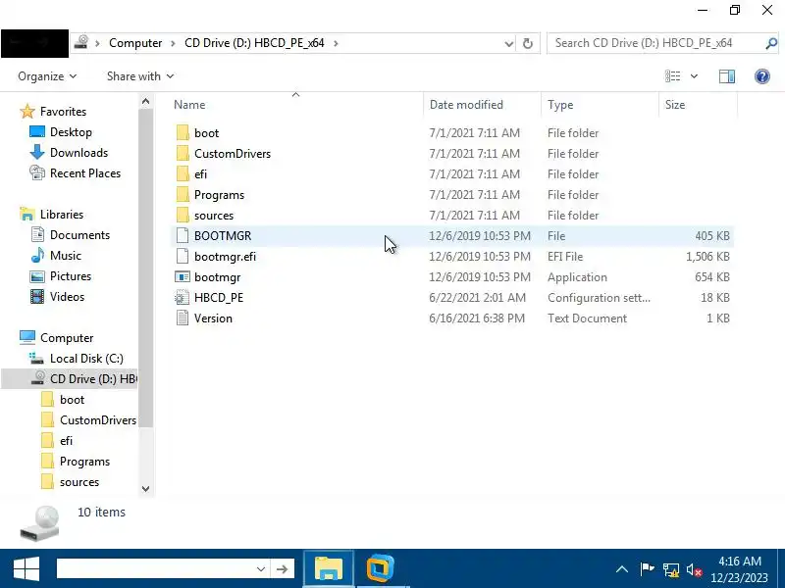Viewport: 785px width, 588px height.
Task: Open the Videos library
Action: pos(67,297)
